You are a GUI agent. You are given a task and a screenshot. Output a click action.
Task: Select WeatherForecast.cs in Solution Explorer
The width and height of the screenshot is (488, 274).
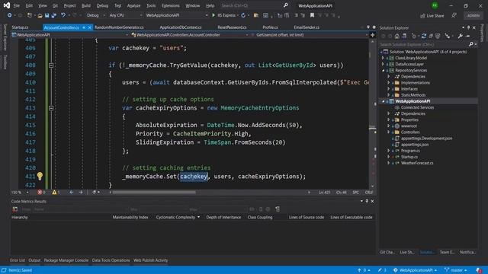point(417,163)
